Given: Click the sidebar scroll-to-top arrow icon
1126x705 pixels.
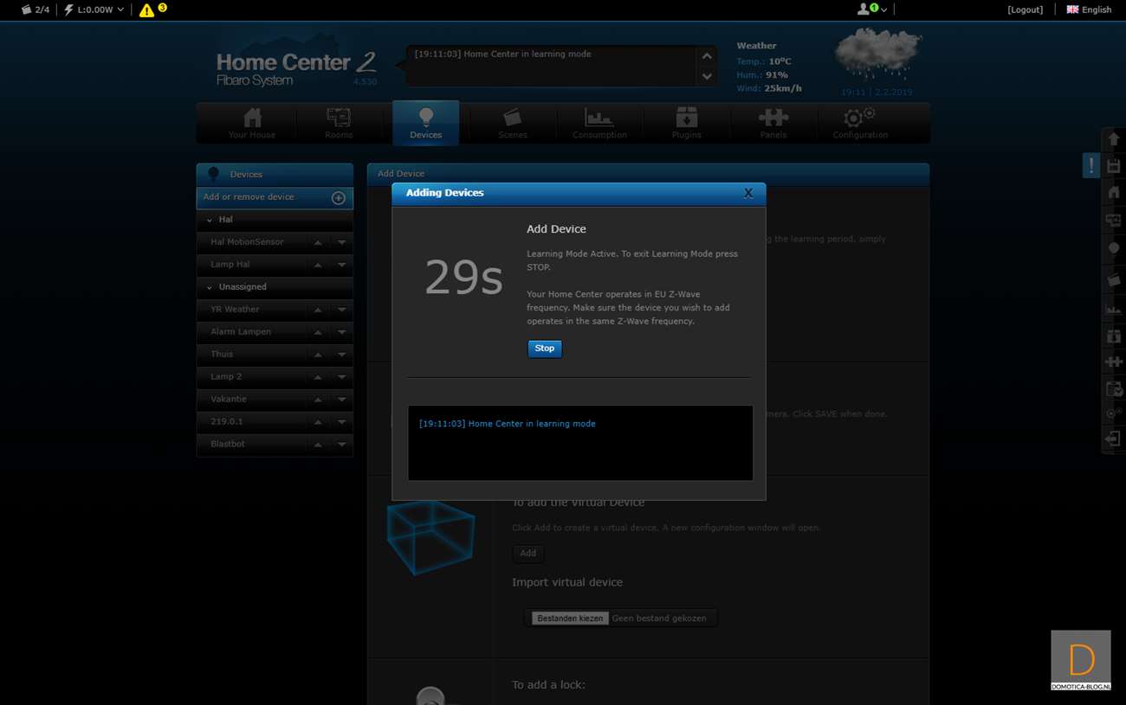Looking at the screenshot, I should pyautogui.click(x=1114, y=139).
